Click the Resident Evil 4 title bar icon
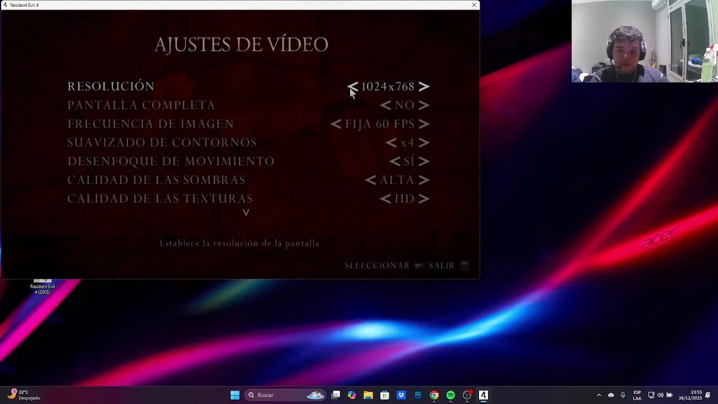Screen dimensions: 718x404 5,5
